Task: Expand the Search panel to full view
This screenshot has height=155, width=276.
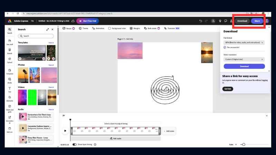Action: 48,30
